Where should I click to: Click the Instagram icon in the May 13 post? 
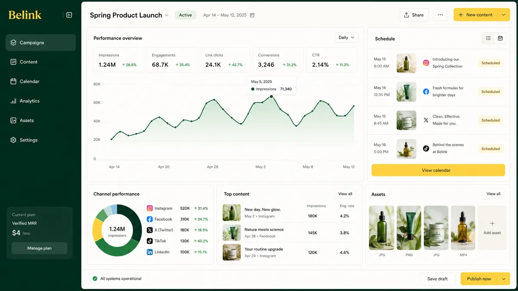[x=426, y=63]
